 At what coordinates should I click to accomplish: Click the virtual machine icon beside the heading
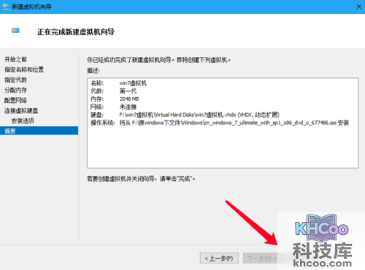(x=15, y=31)
